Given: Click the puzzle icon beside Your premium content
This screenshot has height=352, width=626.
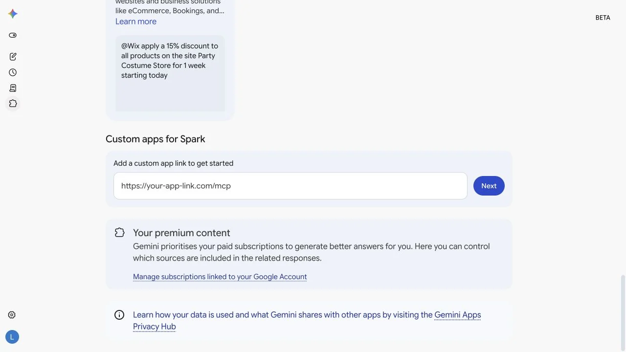Looking at the screenshot, I should coord(119,233).
